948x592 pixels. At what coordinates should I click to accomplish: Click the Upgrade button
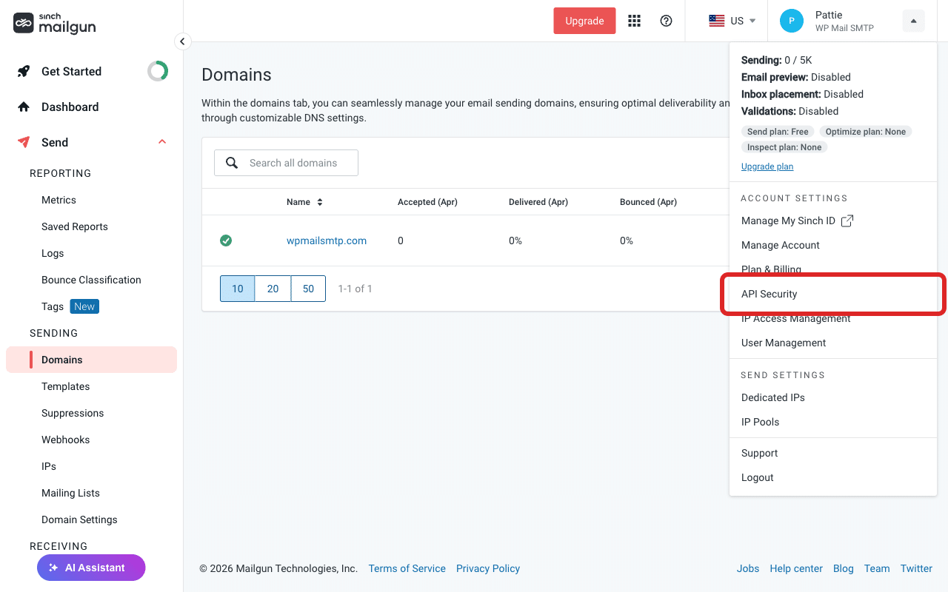tap(584, 21)
